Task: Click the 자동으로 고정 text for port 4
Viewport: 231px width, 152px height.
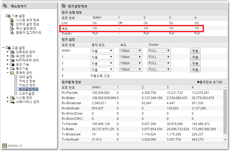Action: [x=100, y=76]
